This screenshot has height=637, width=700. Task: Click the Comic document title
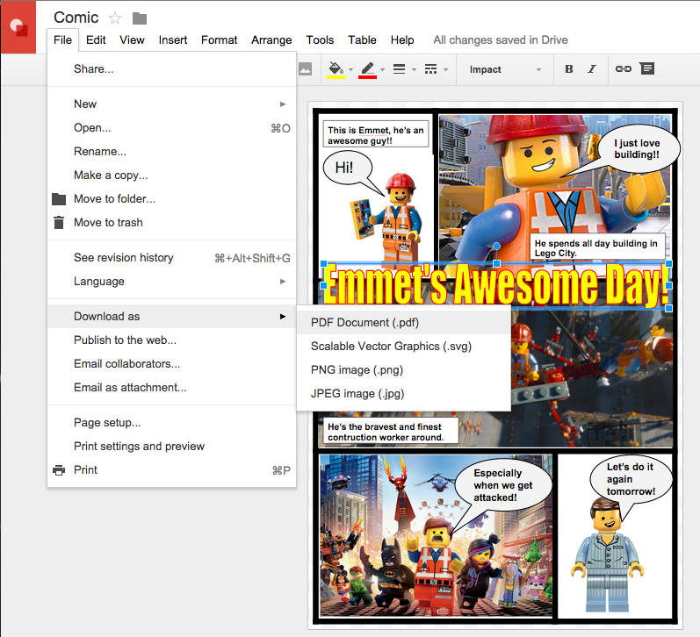tap(76, 18)
